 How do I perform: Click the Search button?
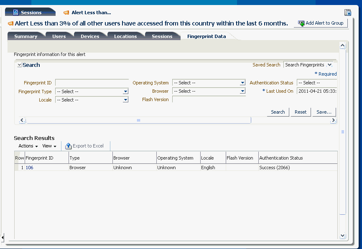278,112
